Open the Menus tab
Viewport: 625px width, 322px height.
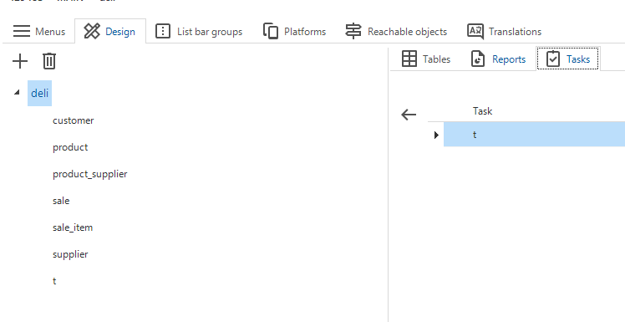[39, 32]
